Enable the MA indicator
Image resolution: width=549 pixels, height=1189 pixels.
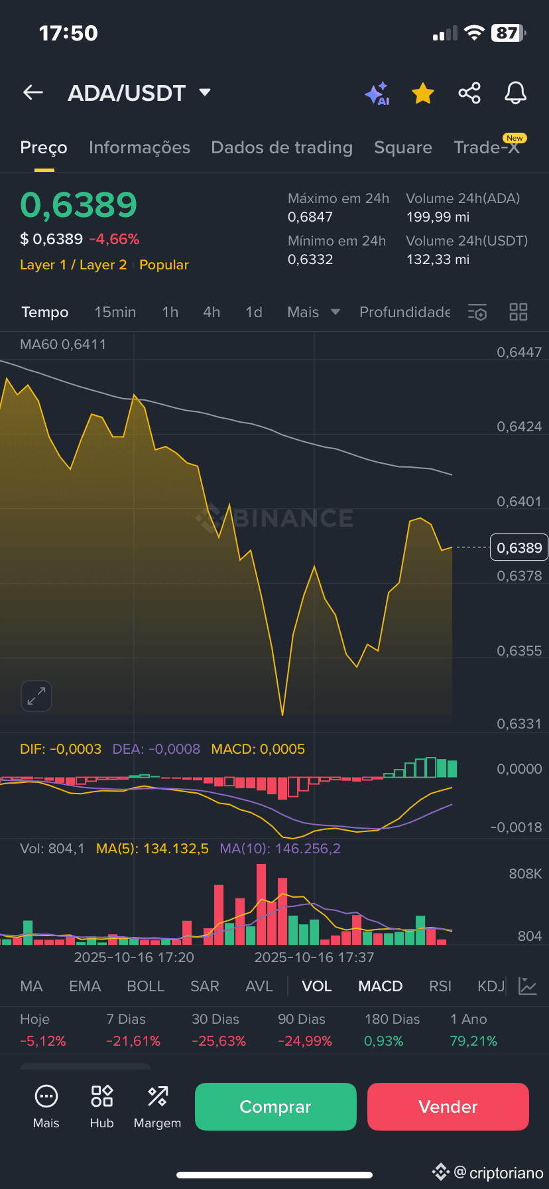pos(31,986)
